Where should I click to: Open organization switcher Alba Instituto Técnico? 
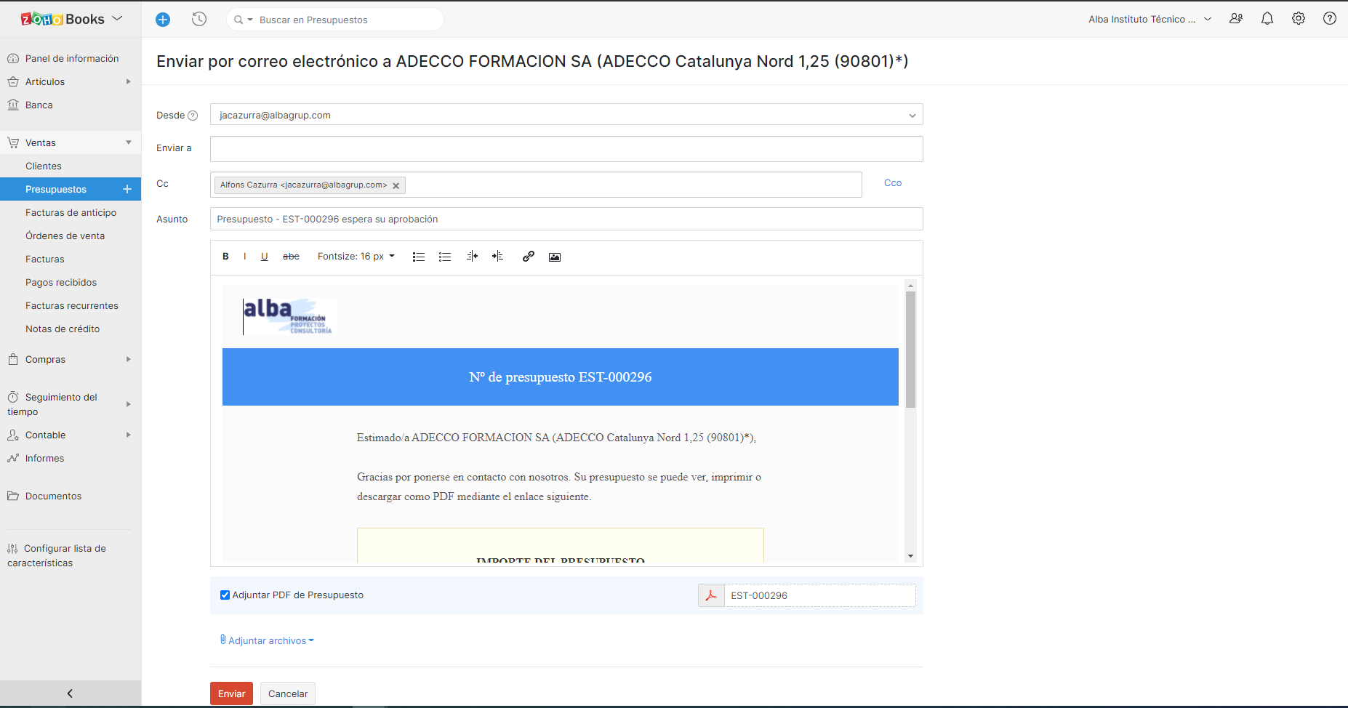(1150, 20)
